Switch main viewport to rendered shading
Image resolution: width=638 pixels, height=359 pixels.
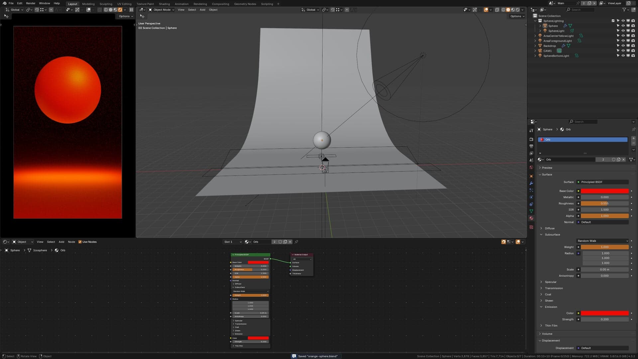click(x=517, y=10)
